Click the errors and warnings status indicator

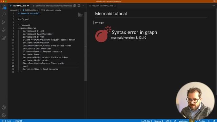[6, 121]
